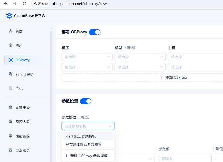This screenshot has height=162, width=223.
Task: Open first row 机房 dropdown
Action: click(x=87, y=57)
